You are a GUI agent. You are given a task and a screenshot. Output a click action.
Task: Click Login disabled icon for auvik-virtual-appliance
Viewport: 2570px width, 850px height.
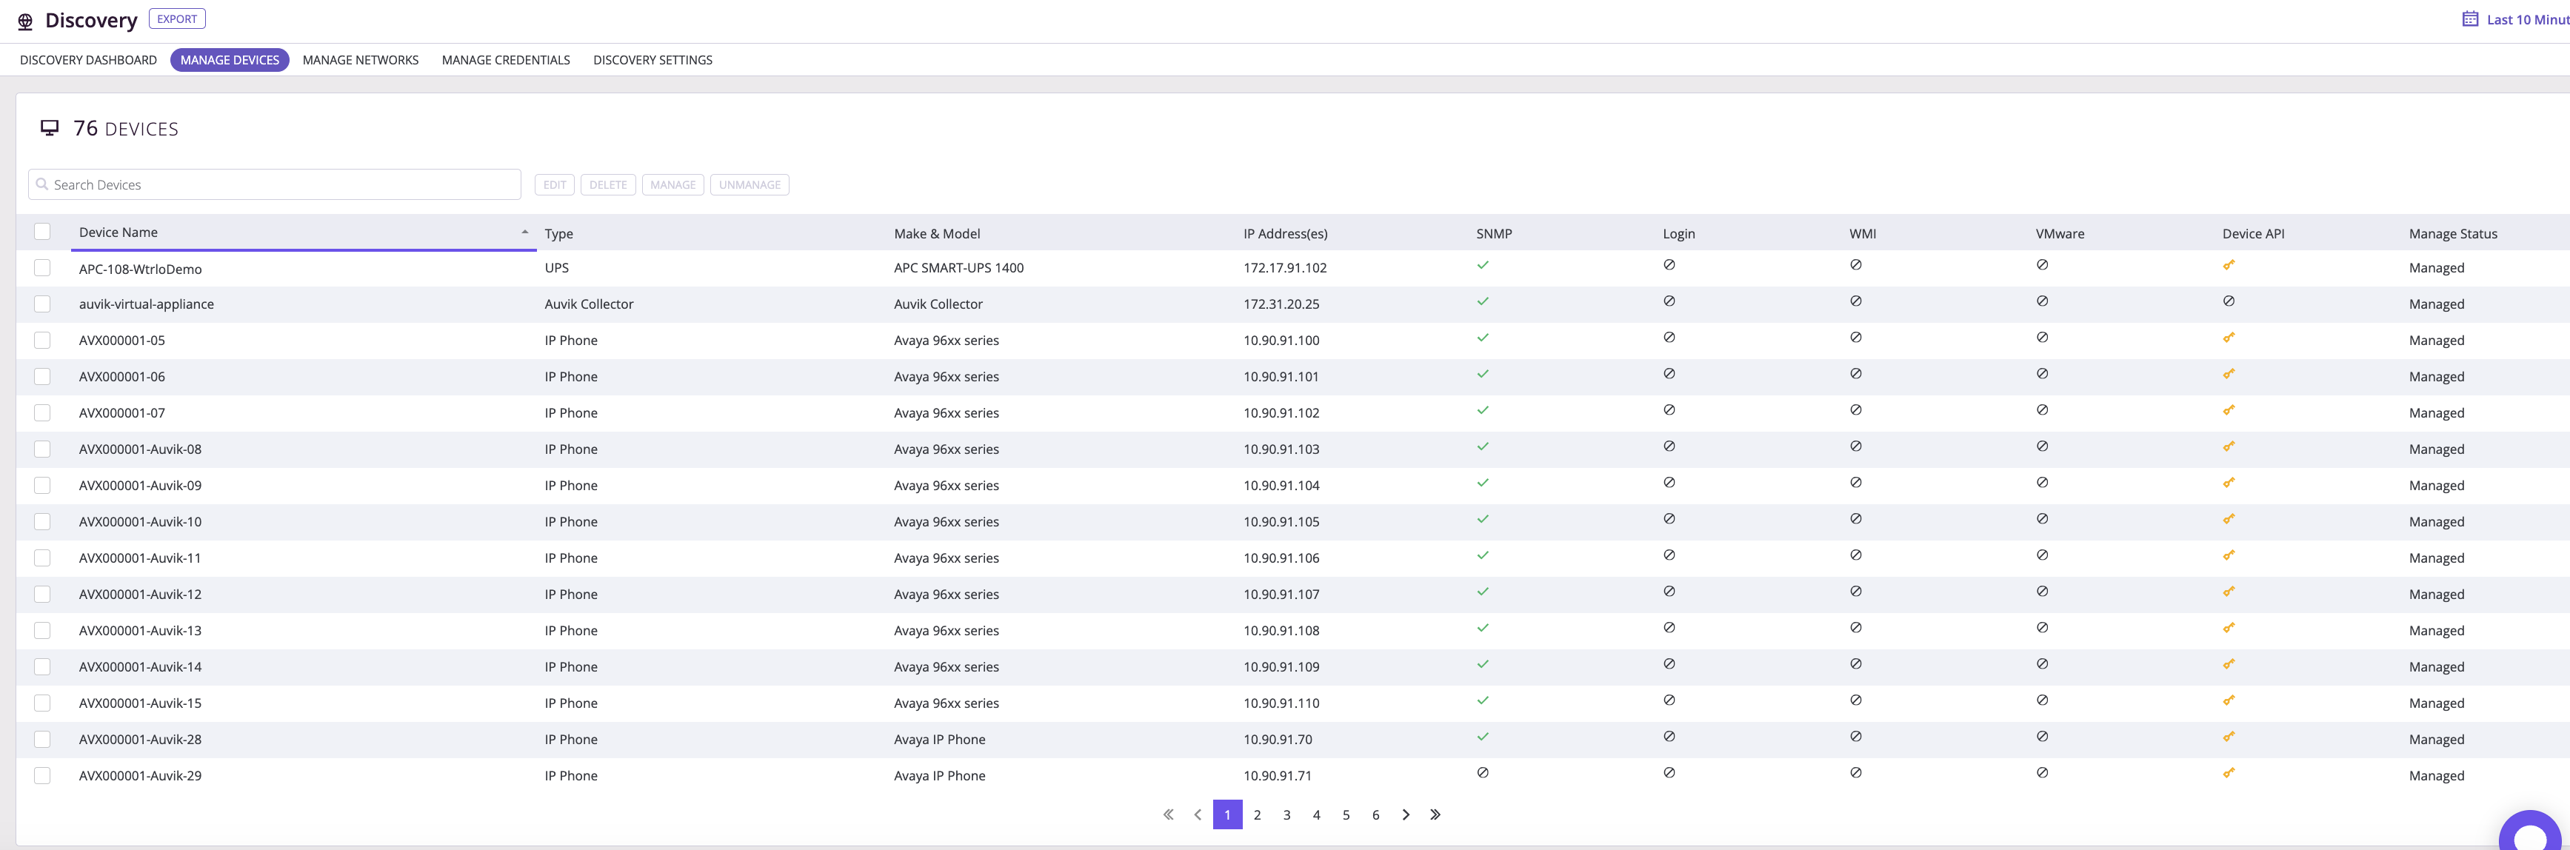point(1669,301)
